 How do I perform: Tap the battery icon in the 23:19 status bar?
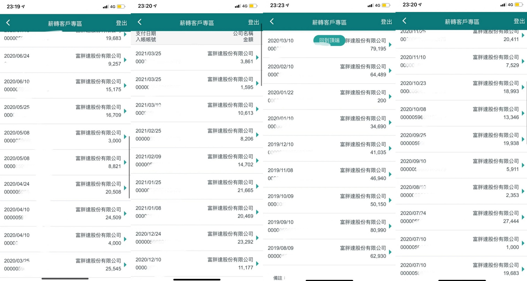pyautogui.click(x=121, y=7)
